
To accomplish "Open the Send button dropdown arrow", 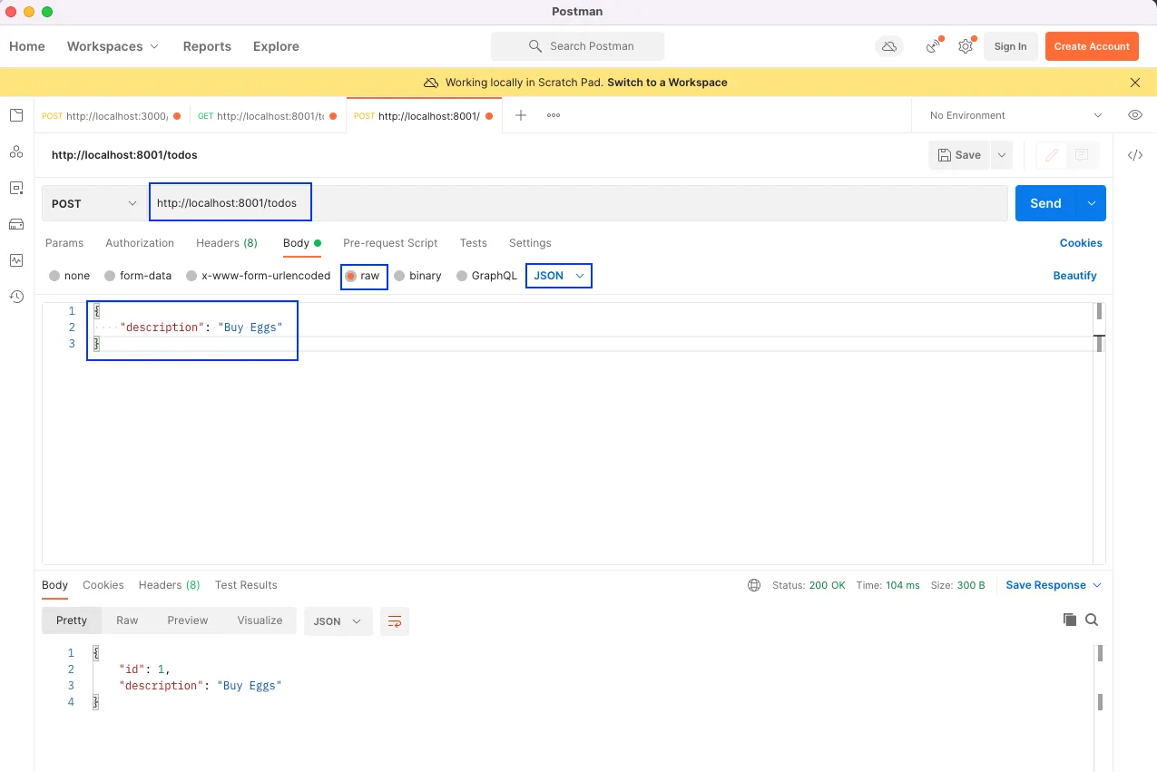I will pyautogui.click(x=1091, y=203).
